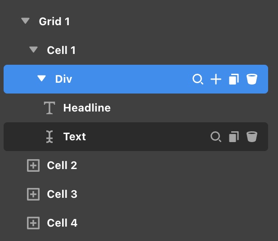Screen dimensions: 278x241
Task: Duplicate the Text element
Action: tap(234, 137)
